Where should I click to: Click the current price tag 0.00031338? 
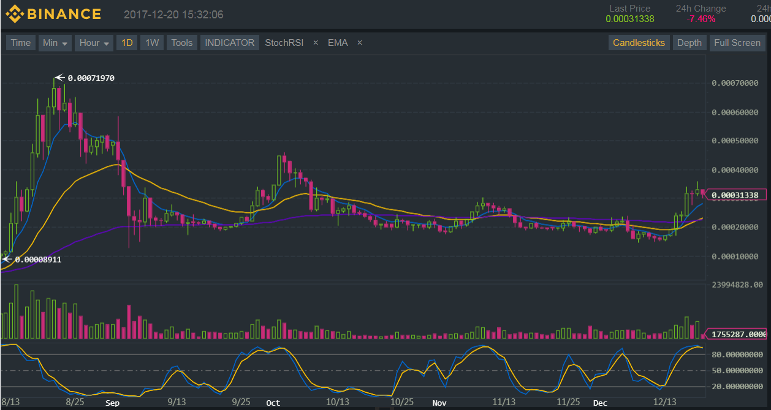[735, 195]
